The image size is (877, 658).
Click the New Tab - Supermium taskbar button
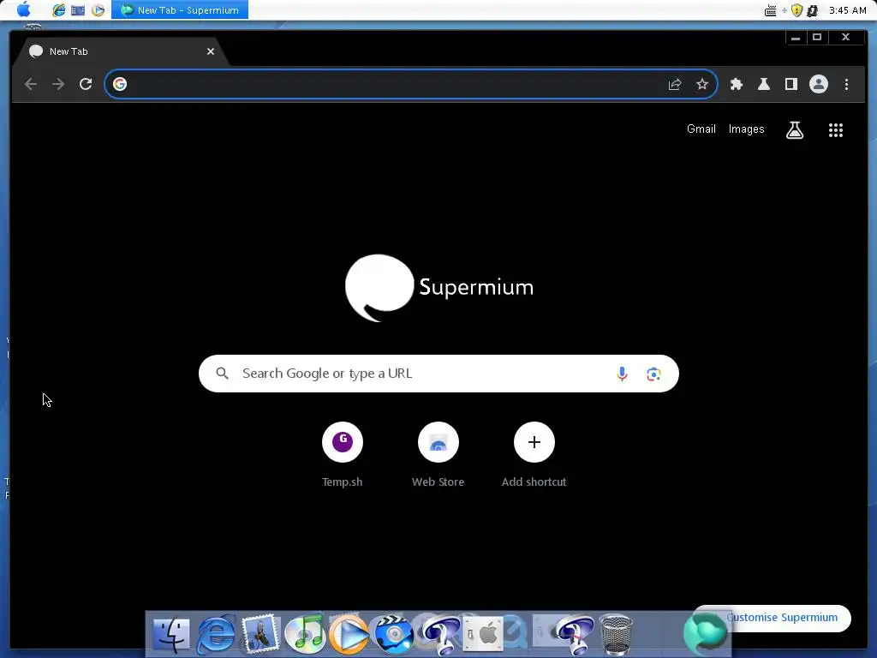pos(180,10)
